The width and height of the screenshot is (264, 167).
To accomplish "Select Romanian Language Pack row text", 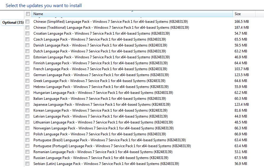I will pyautogui.click(x=103, y=152).
